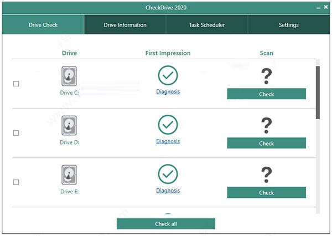Tick the checkbox for Drive D:

point(16,133)
